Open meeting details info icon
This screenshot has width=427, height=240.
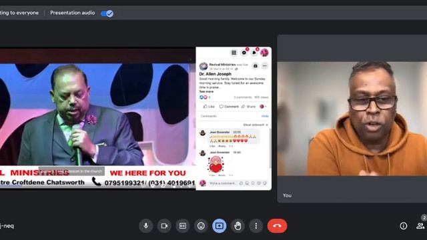(x=403, y=226)
